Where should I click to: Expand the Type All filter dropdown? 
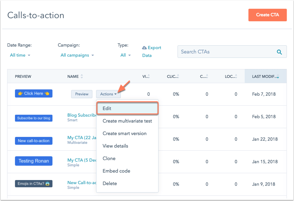click(125, 55)
